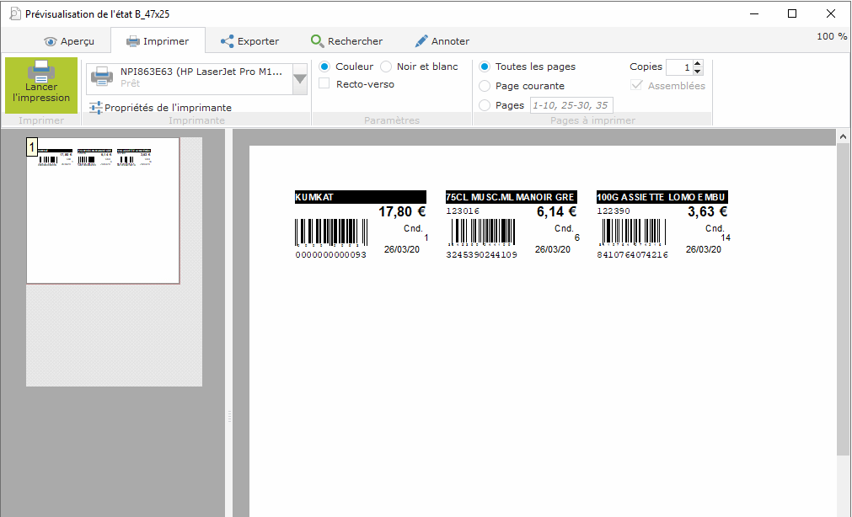Select the page 1 thumbnail
The image size is (852, 517).
tap(103, 211)
